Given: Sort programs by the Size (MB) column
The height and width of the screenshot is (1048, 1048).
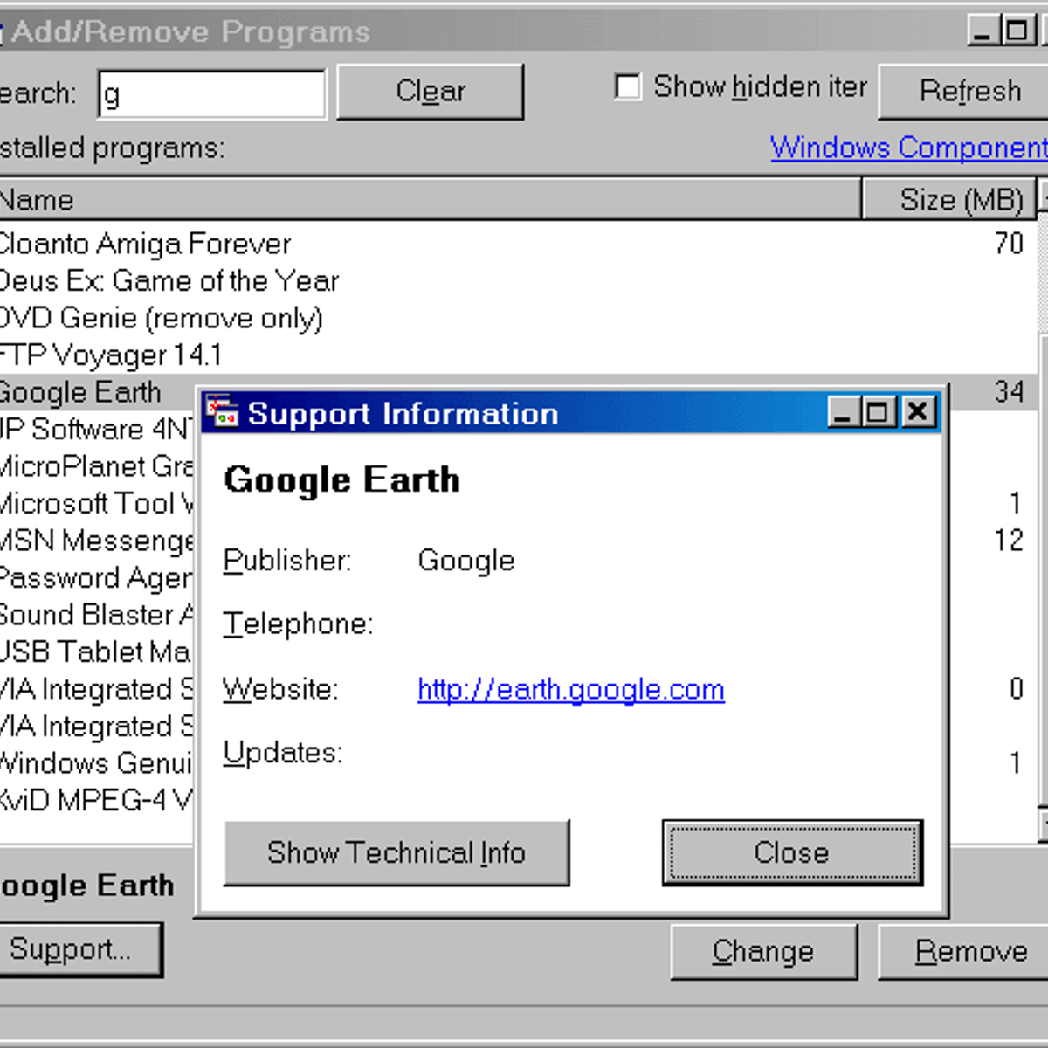Looking at the screenshot, I should coord(956,199).
